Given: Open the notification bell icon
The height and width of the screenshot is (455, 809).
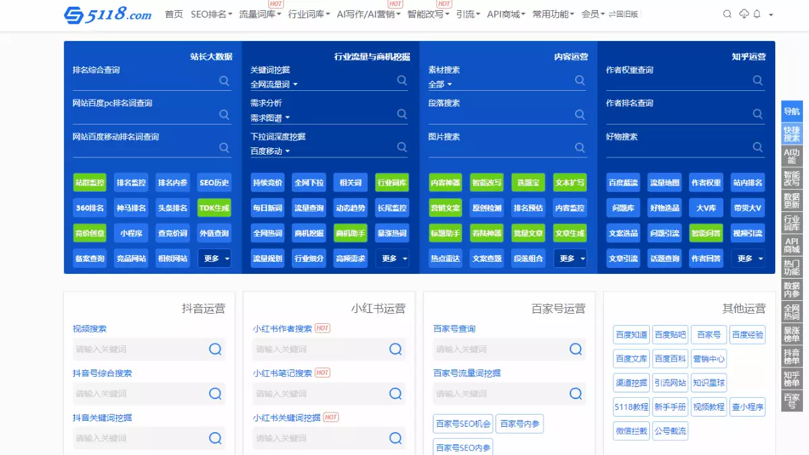Looking at the screenshot, I should tap(757, 14).
